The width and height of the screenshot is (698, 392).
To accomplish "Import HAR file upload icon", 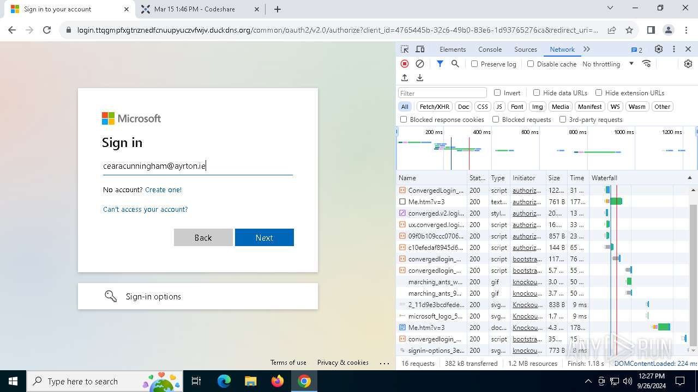I will [405, 78].
